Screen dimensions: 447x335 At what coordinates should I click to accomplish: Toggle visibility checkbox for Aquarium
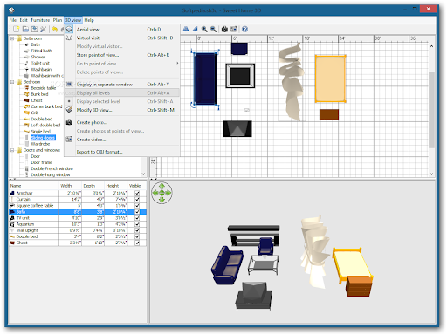tap(137, 224)
